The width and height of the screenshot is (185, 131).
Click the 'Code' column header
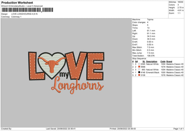tap(163, 61)
